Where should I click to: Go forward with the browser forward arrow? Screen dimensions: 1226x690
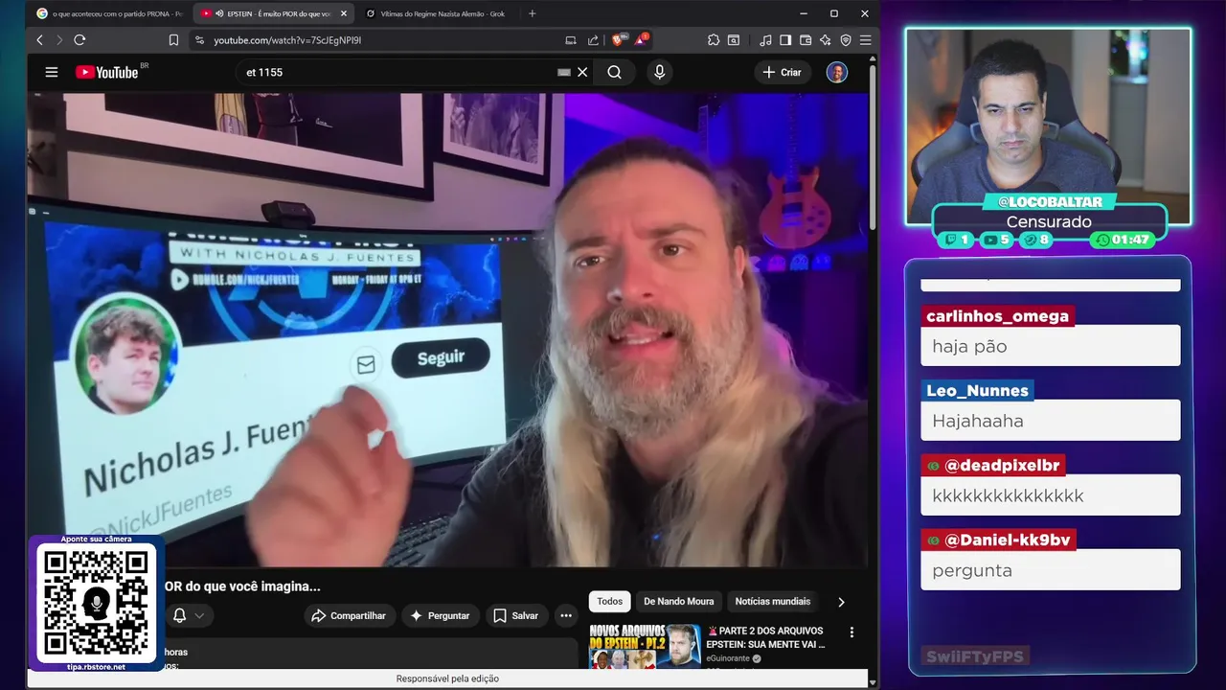(x=58, y=40)
